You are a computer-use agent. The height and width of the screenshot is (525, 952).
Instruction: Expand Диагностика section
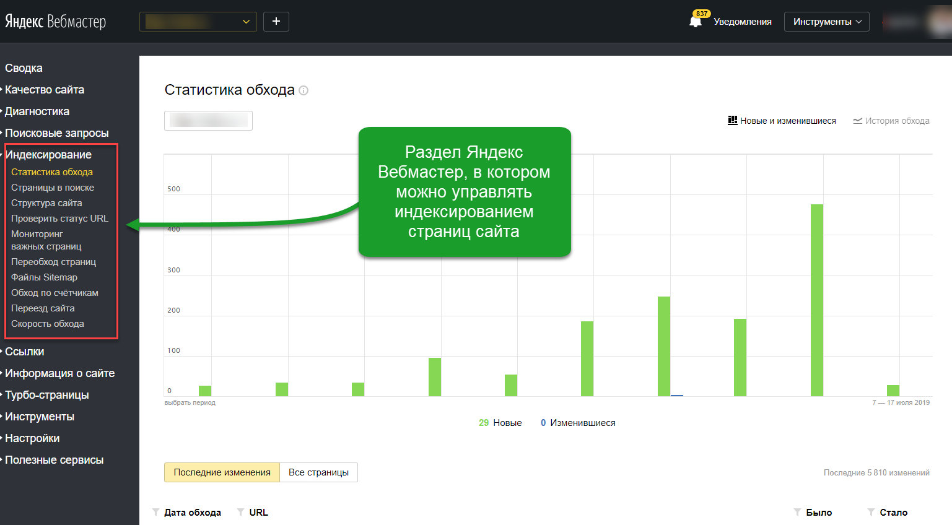(37, 111)
